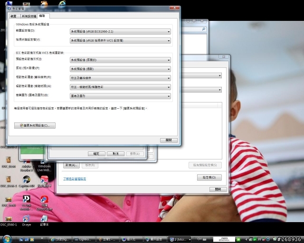Open the 預設色彩對應方式(I) dropdown
Viewport: 304px width, 243px height.
120,60
